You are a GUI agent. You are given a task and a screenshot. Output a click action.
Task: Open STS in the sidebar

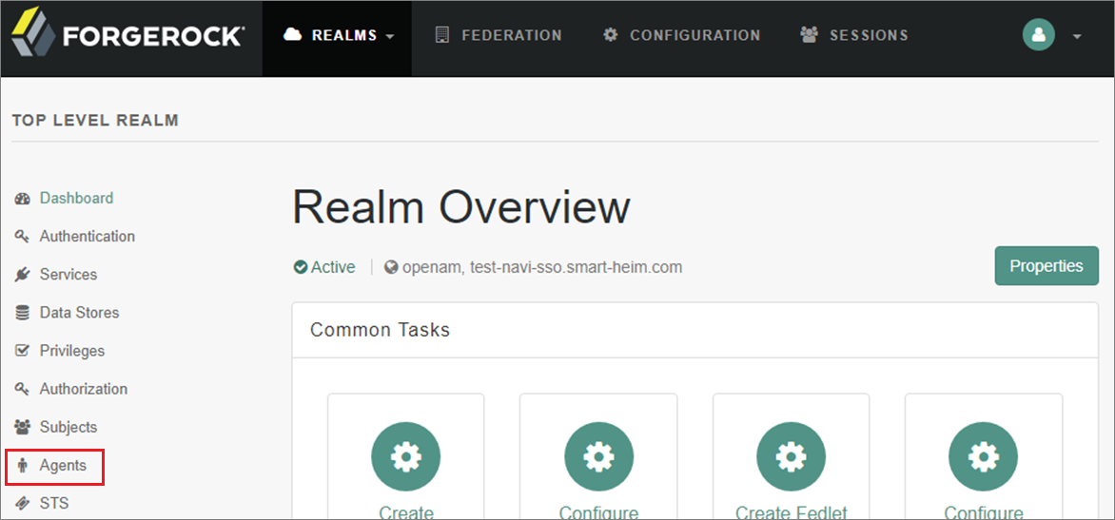[x=54, y=505]
